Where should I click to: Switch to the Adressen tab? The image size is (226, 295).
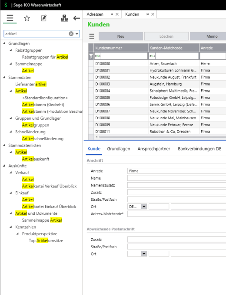(x=95, y=14)
